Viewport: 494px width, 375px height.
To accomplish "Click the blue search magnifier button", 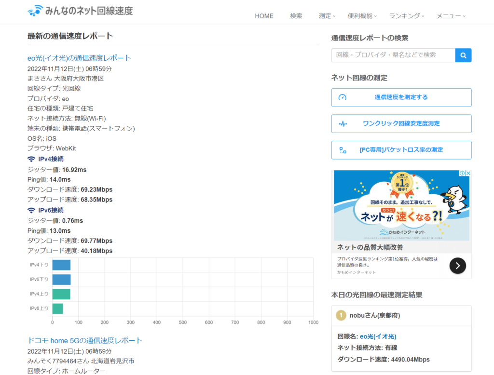I will point(463,55).
